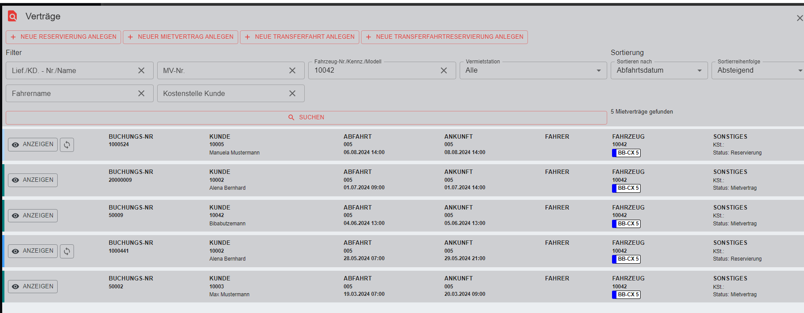Create new reservation via Neue Reservierung anlegen
804x313 pixels.
click(x=63, y=37)
